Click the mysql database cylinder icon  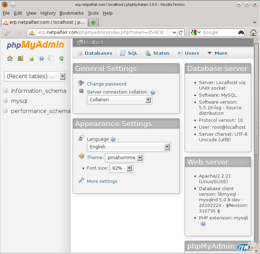click(x=5, y=100)
